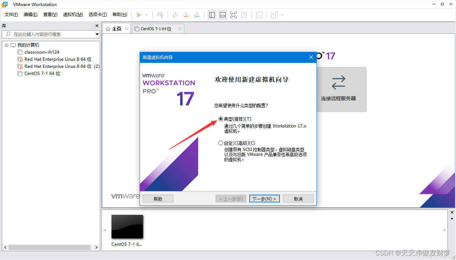Select the 典型(推荐)(T) radio button

tap(221, 119)
